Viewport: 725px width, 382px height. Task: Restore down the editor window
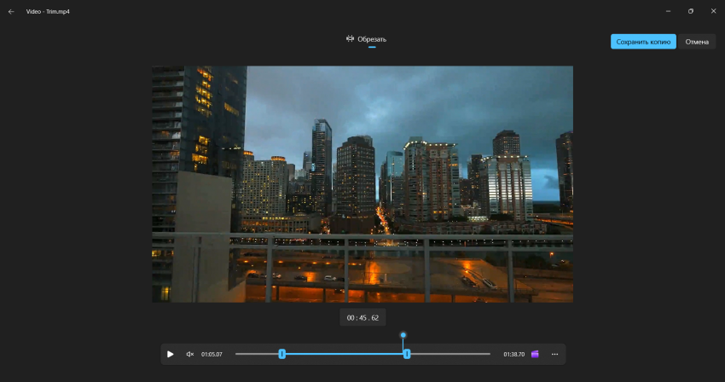point(691,11)
